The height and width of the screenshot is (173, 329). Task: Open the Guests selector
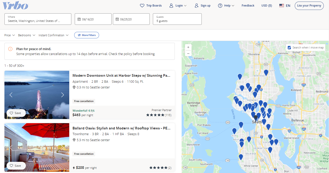[x=177, y=19]
